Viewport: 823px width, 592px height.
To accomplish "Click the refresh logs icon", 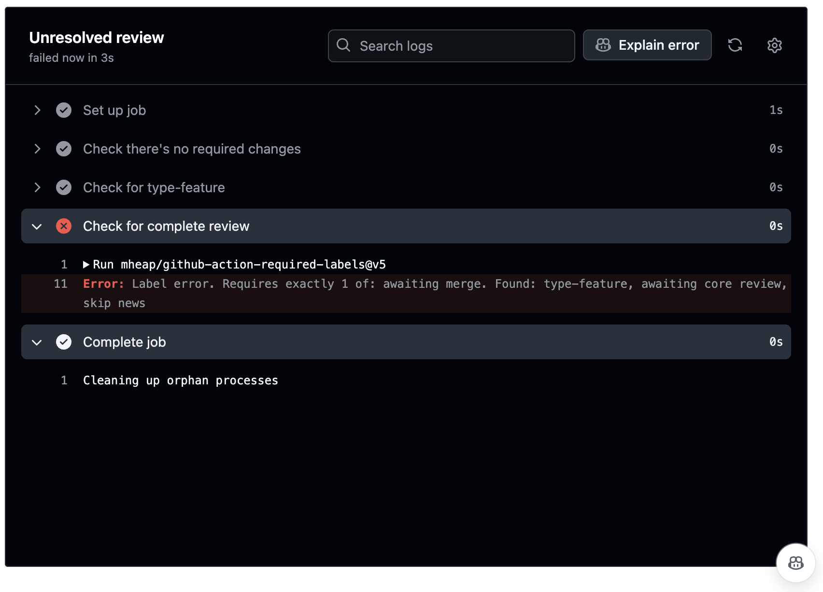I will pos(735,45).
